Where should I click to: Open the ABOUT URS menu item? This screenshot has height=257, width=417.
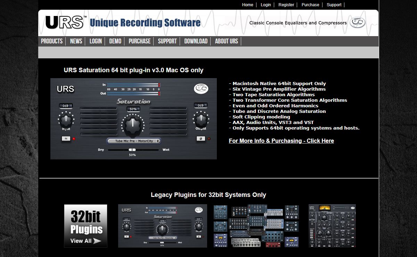coord(227,41)
